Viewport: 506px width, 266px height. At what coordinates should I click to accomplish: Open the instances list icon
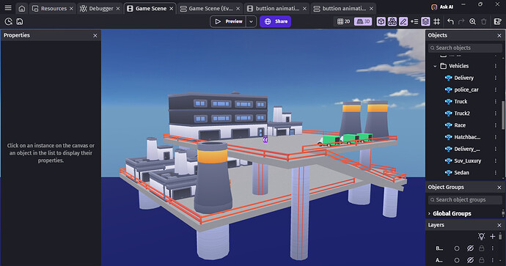pyautogui.click(x=414, y=21)
